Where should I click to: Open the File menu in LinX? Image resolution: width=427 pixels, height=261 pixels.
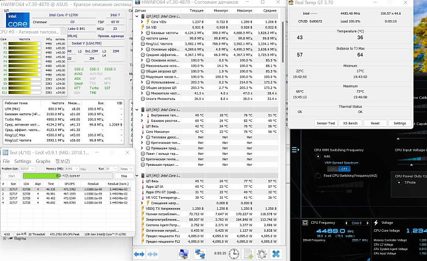coord(6,162)
